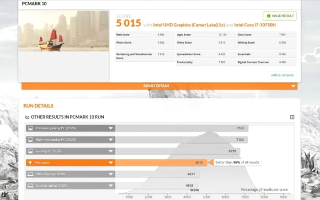The image size is (320, 200).
Task: Click the Productivity row label
Action: pos(185,62)
